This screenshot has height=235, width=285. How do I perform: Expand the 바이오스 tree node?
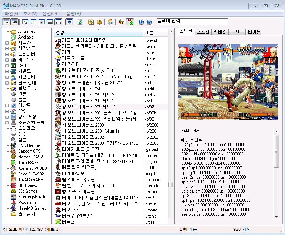click(x=7, y=60)
